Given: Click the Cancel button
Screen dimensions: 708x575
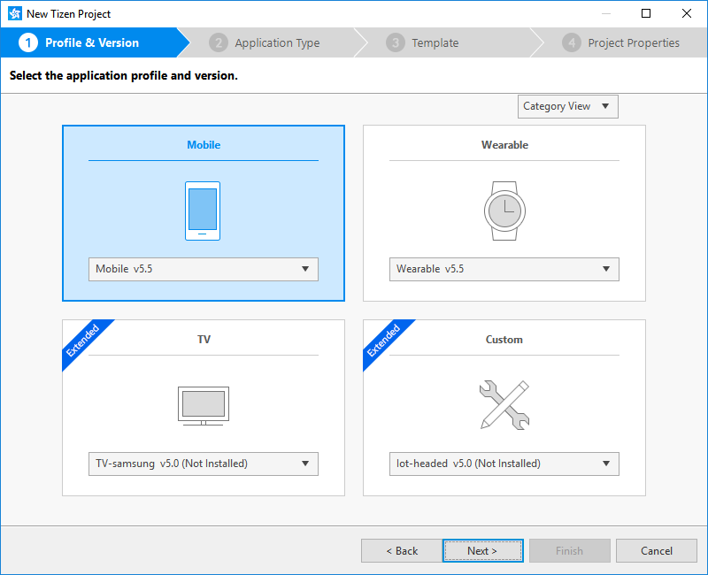Looking at the screenshot, I should click(657, 550).
